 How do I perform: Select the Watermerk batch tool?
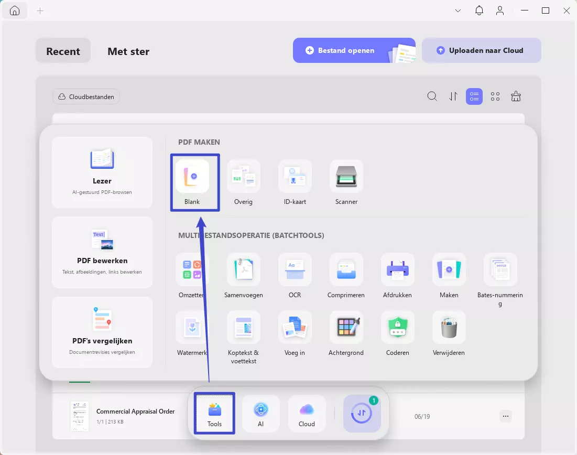coord(192,333)
